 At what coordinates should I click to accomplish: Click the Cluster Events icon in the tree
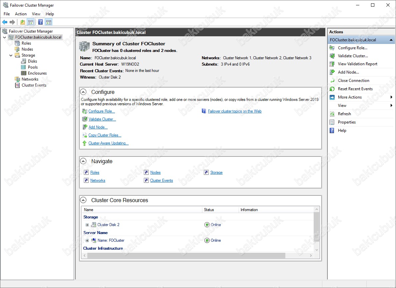pyautogui.click(x=17, y=85)
